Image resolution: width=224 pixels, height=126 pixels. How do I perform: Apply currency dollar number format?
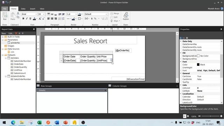tap(92, 19)
